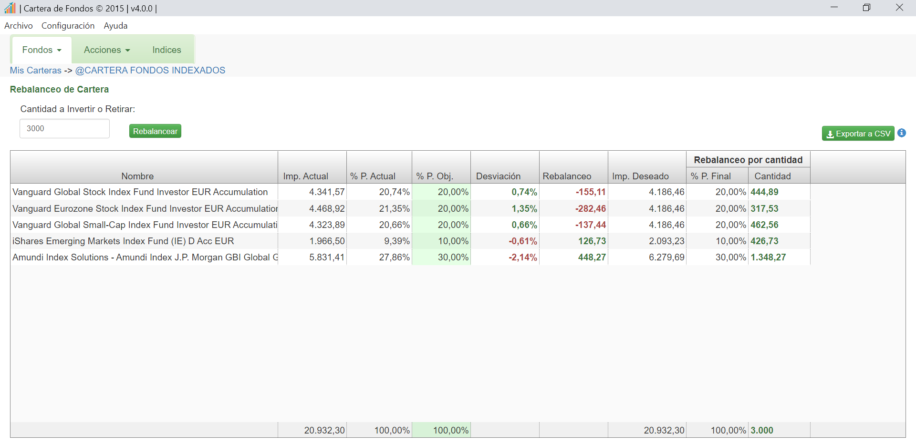The width and height of the screenshot is (916, 444).
Task: Select the Amundi Index J.P. Morgan GBI row
Action: point(410,257)
